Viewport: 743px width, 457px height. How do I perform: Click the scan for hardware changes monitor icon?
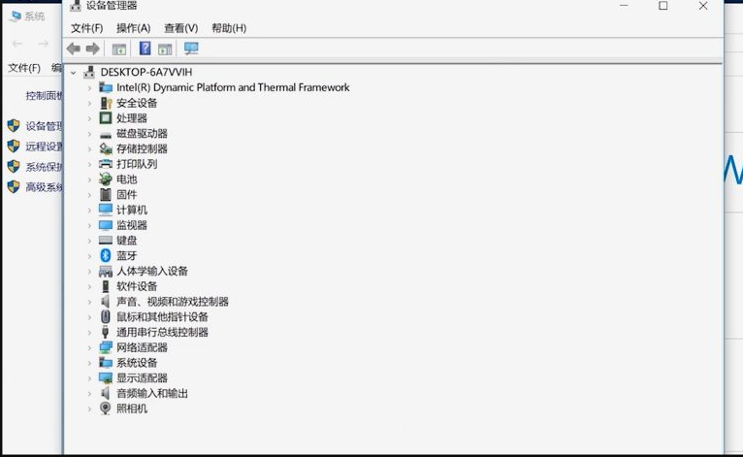point(191,49)
